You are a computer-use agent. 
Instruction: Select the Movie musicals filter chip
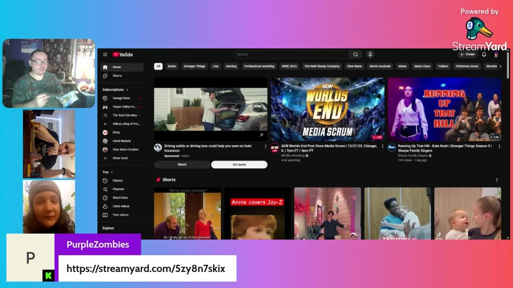coord(380,66)
